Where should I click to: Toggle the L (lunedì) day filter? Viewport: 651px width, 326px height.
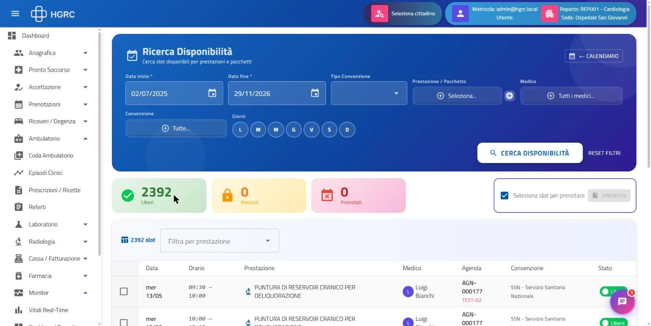tap(240, 130)
